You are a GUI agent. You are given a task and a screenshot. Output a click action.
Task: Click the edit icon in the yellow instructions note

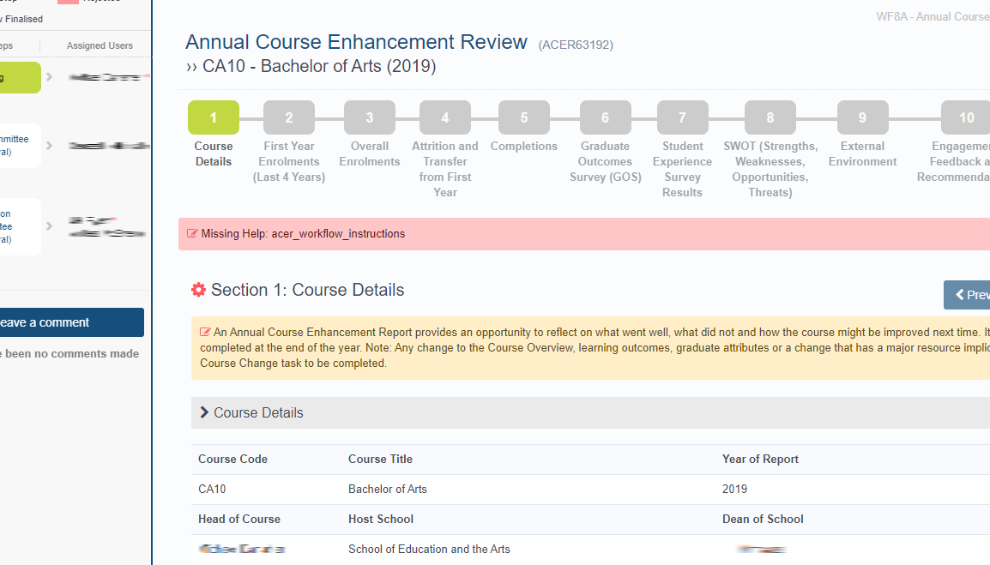point(205,332)
